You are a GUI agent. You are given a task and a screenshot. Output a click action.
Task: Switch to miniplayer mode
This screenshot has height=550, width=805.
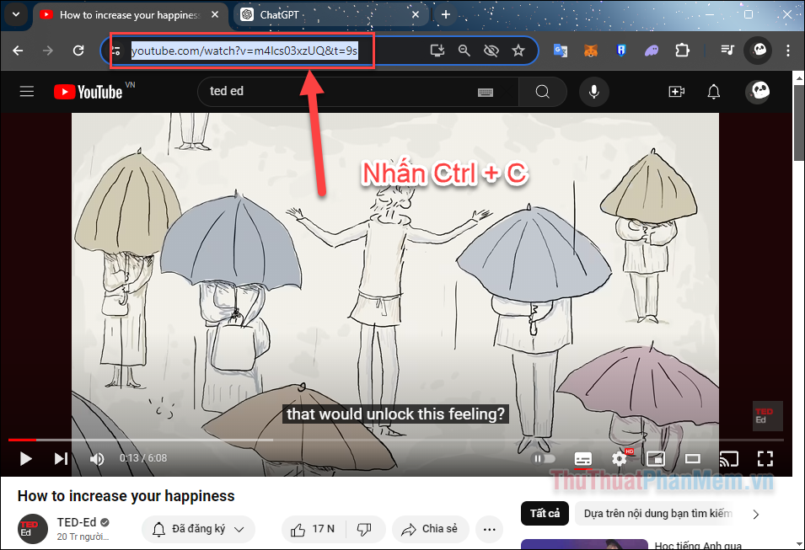click(656, 459)
